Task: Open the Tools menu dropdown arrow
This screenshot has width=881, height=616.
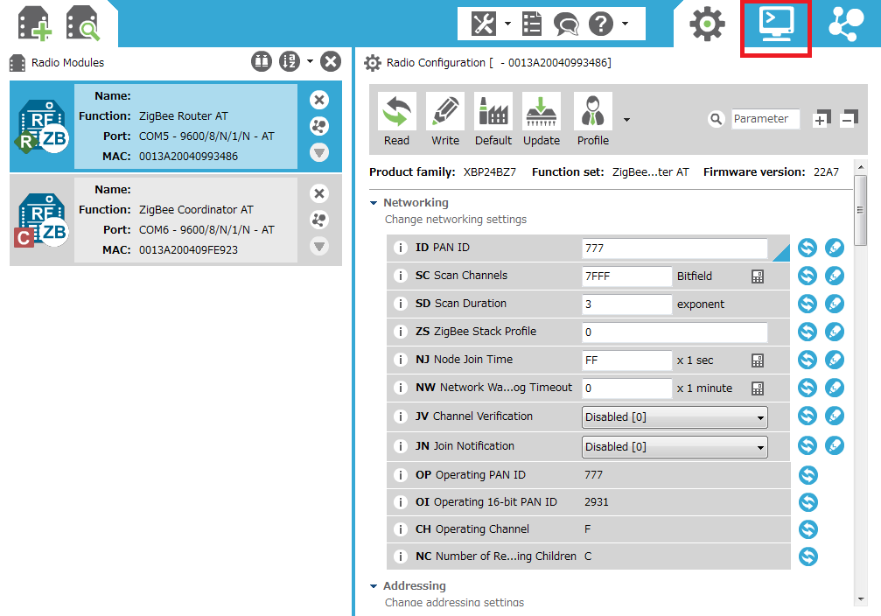Action: (x=508, y=24)
